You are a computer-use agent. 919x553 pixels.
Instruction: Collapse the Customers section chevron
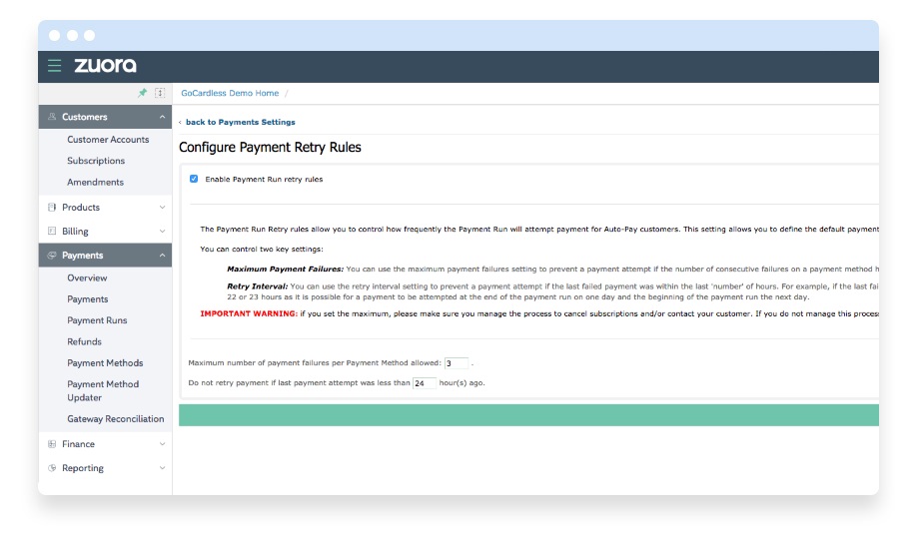point(162,117)
